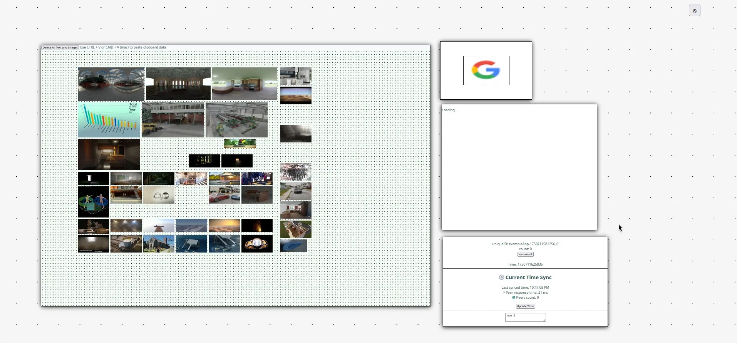Click 'Peer response time: 21 ms' text
This screenshot has height=343, width=737.
(526, 293)
